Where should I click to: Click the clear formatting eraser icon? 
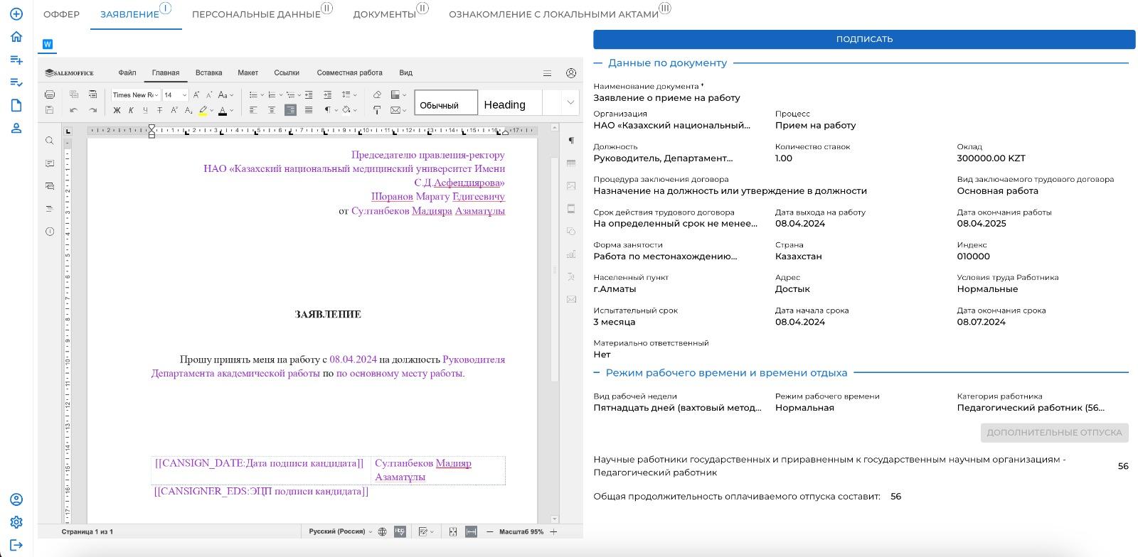pyautogui.click(x=377, y=94)
